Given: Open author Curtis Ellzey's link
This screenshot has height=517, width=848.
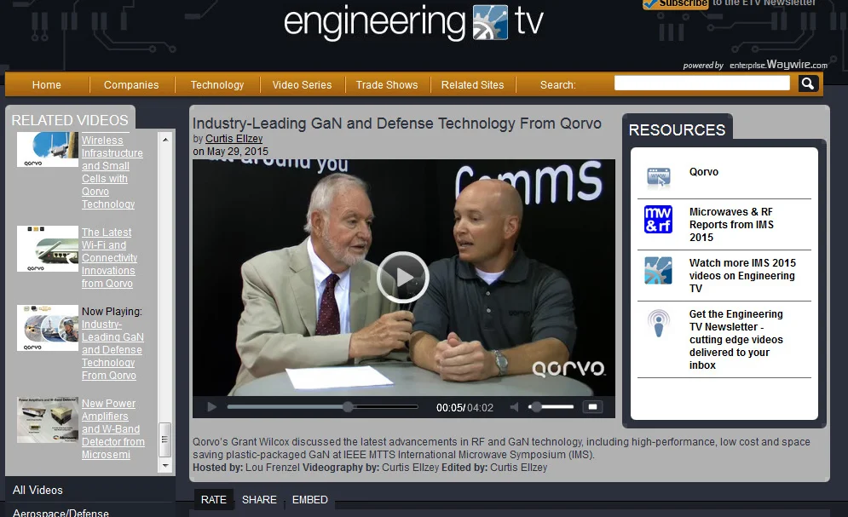Looking at the screenshot, I should pyautogui.click(x=234, y=139).
